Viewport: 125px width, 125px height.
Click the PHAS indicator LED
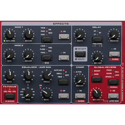point(47,53)
